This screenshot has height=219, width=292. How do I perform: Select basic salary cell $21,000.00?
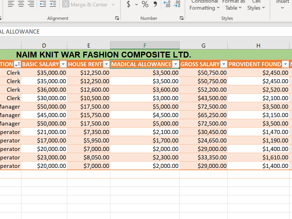tap(44, 132)
